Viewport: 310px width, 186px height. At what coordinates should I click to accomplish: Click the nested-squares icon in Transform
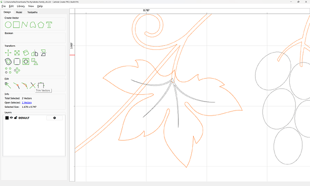pos(26,62)
